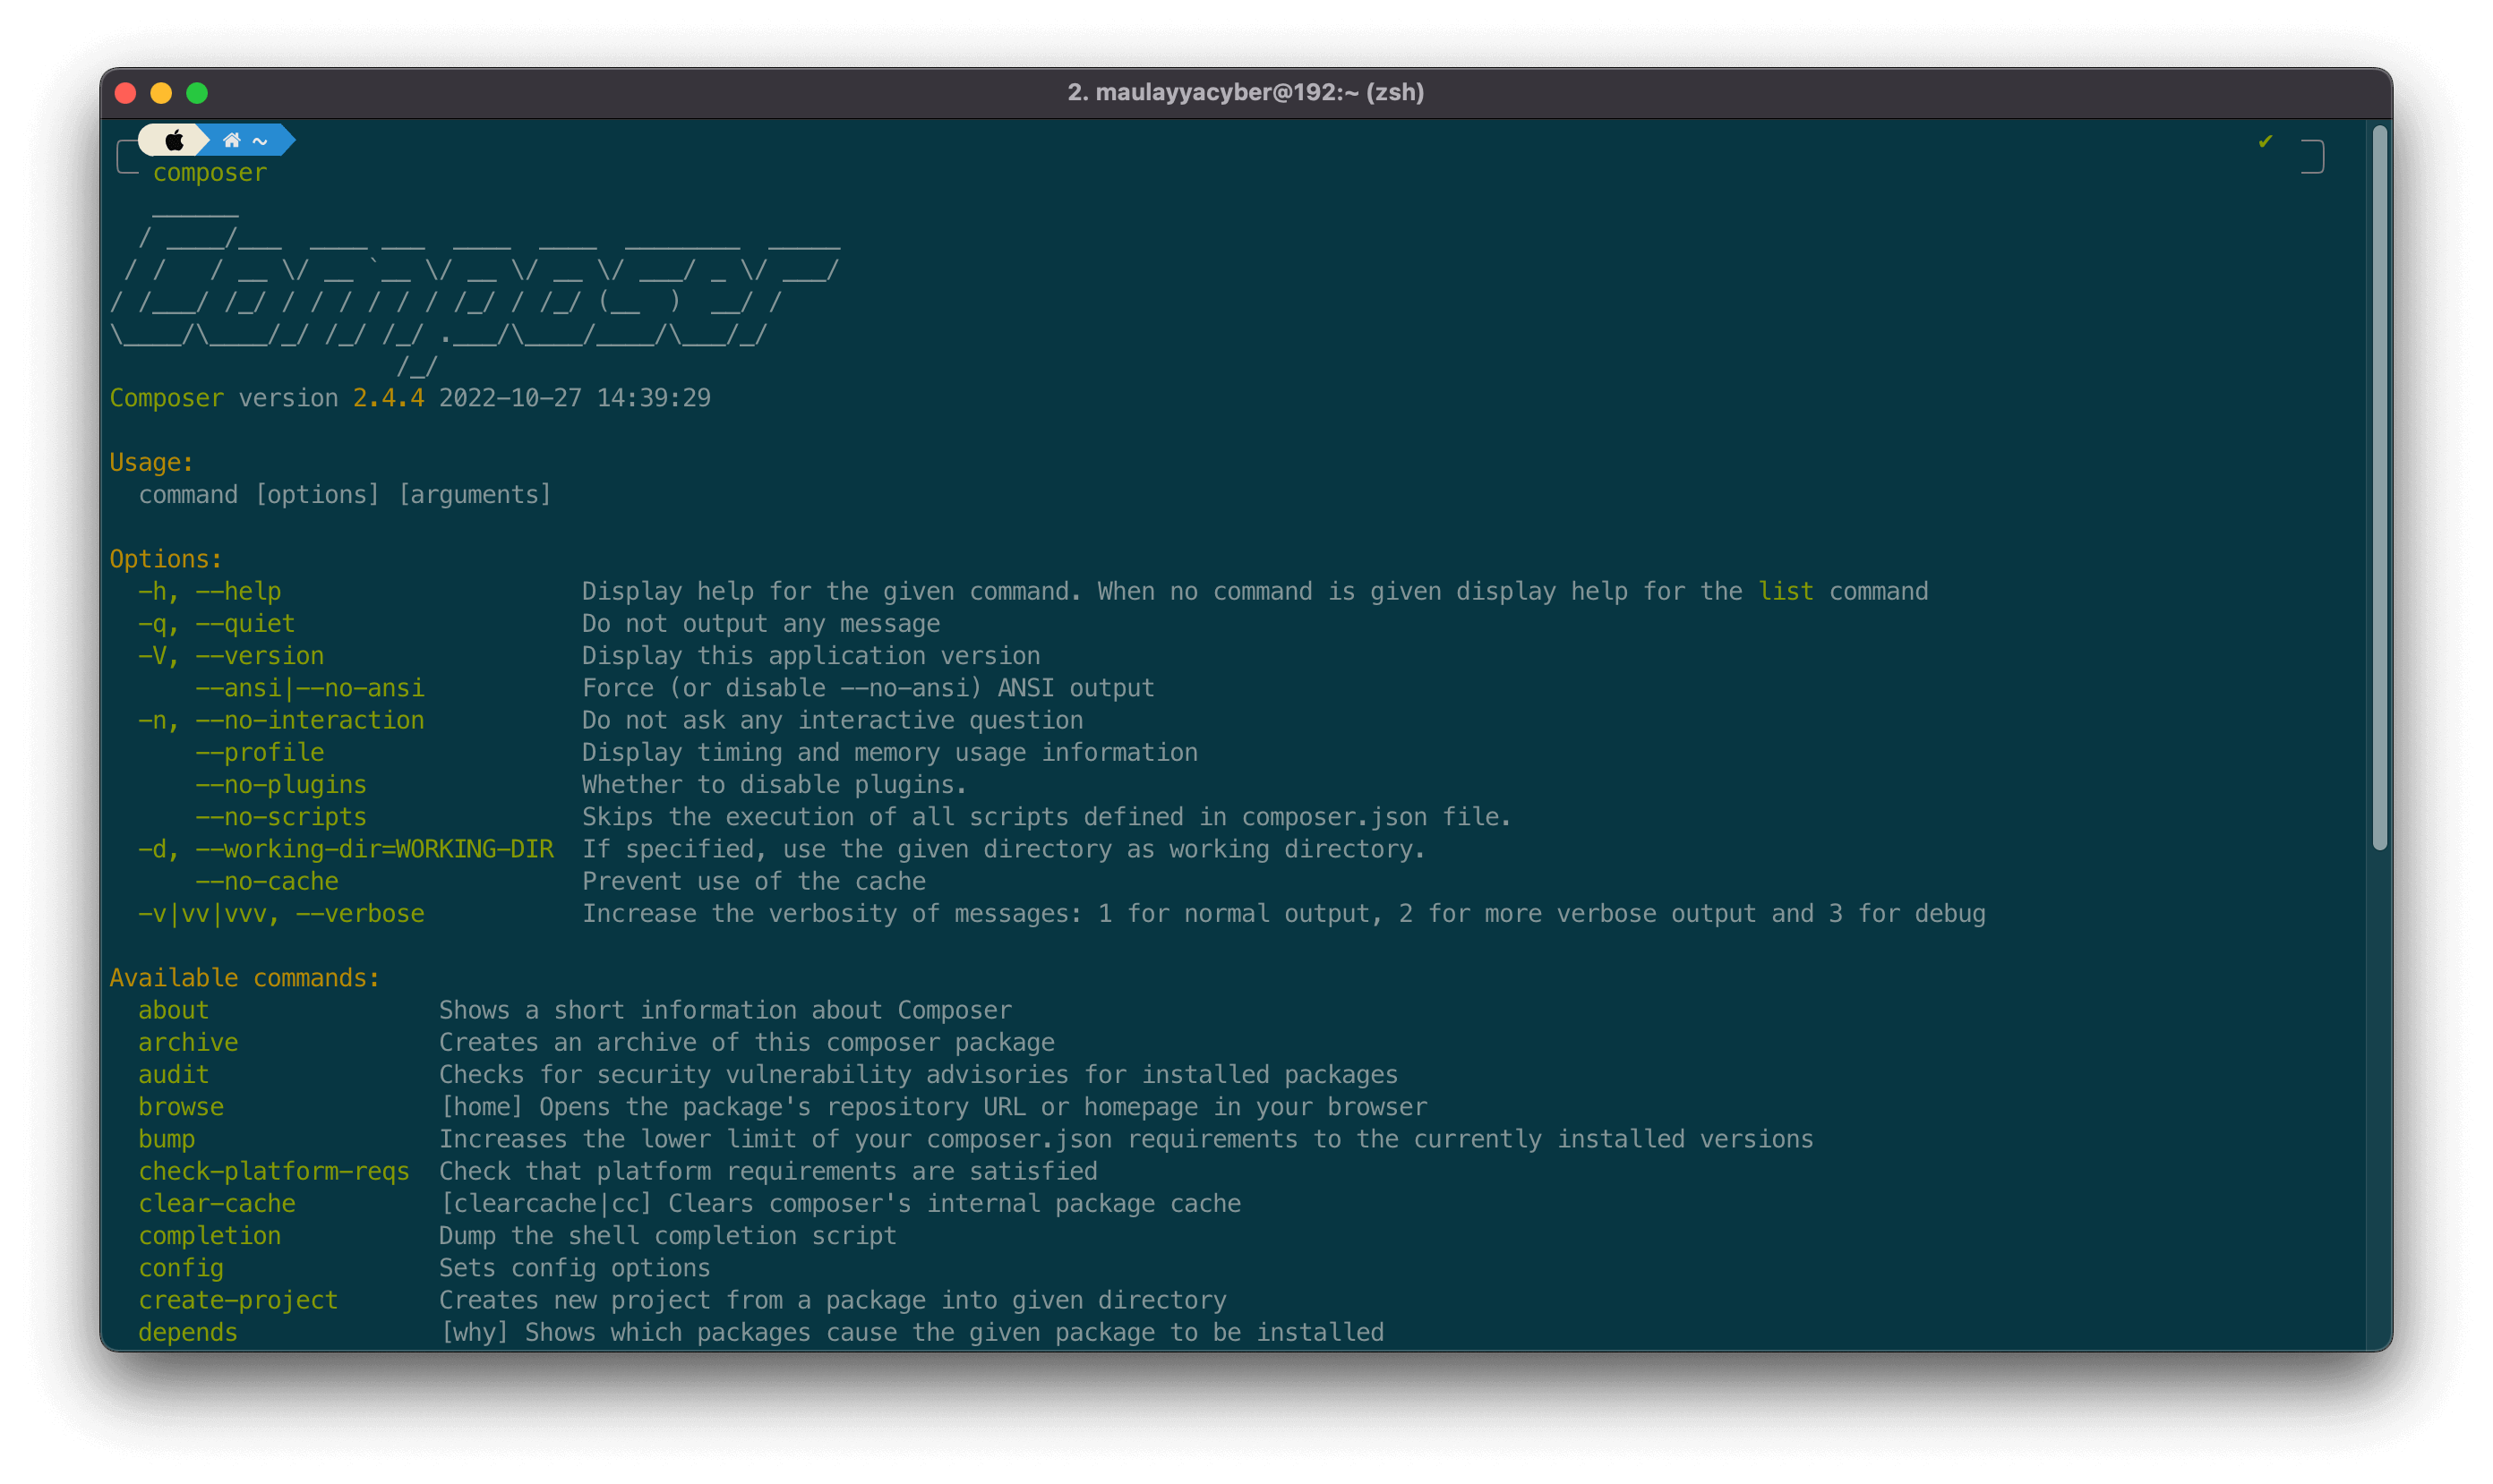
Task: Click the audit command name
Action: click(x=174, y=1074)
